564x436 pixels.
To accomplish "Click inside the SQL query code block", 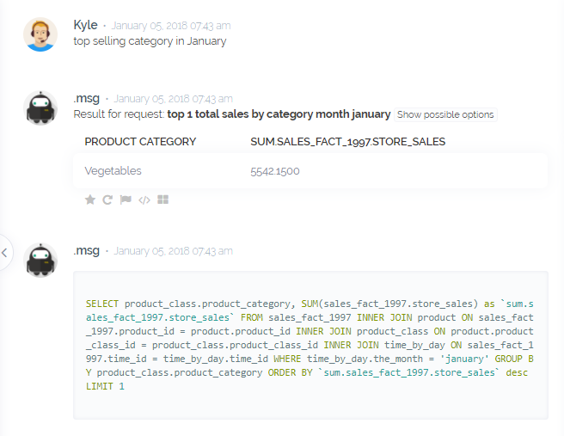I will tap(310, 345).
